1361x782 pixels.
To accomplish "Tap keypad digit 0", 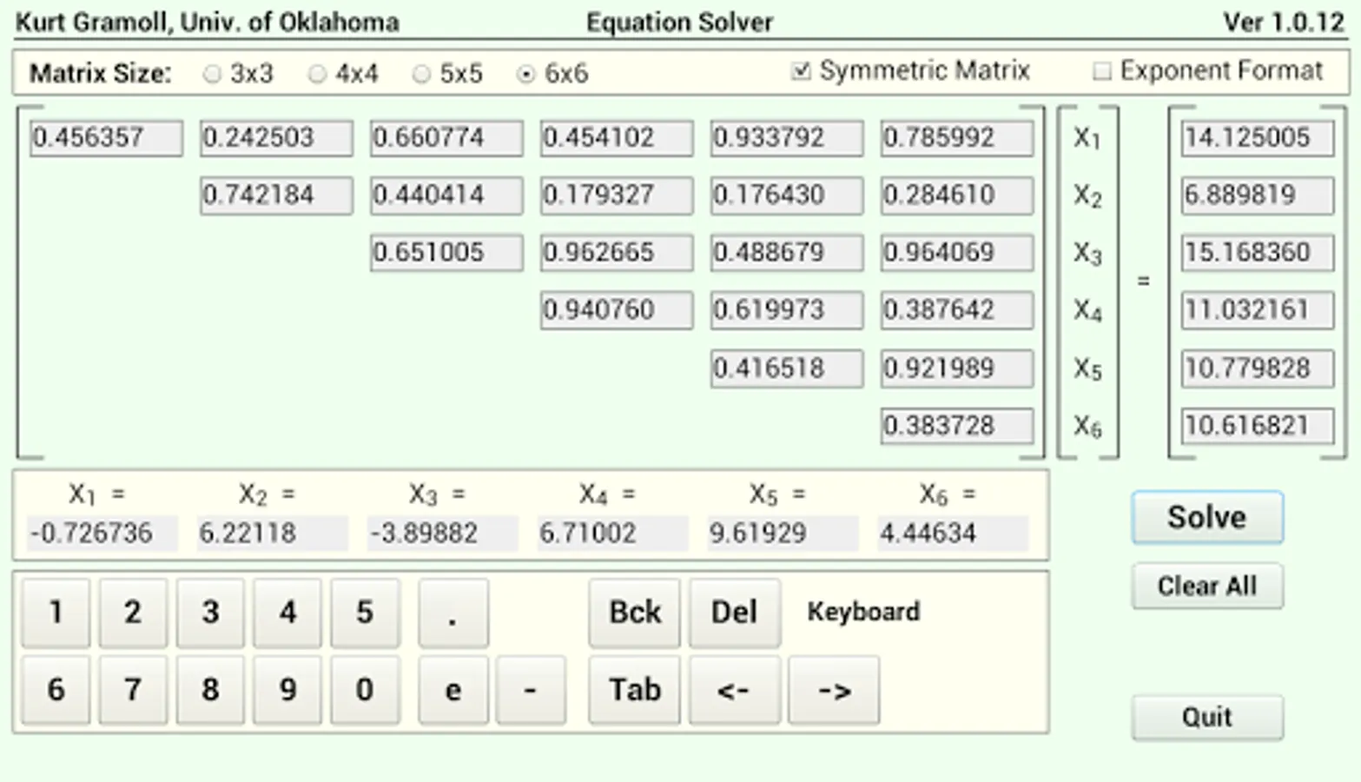I will pos(365,691).
